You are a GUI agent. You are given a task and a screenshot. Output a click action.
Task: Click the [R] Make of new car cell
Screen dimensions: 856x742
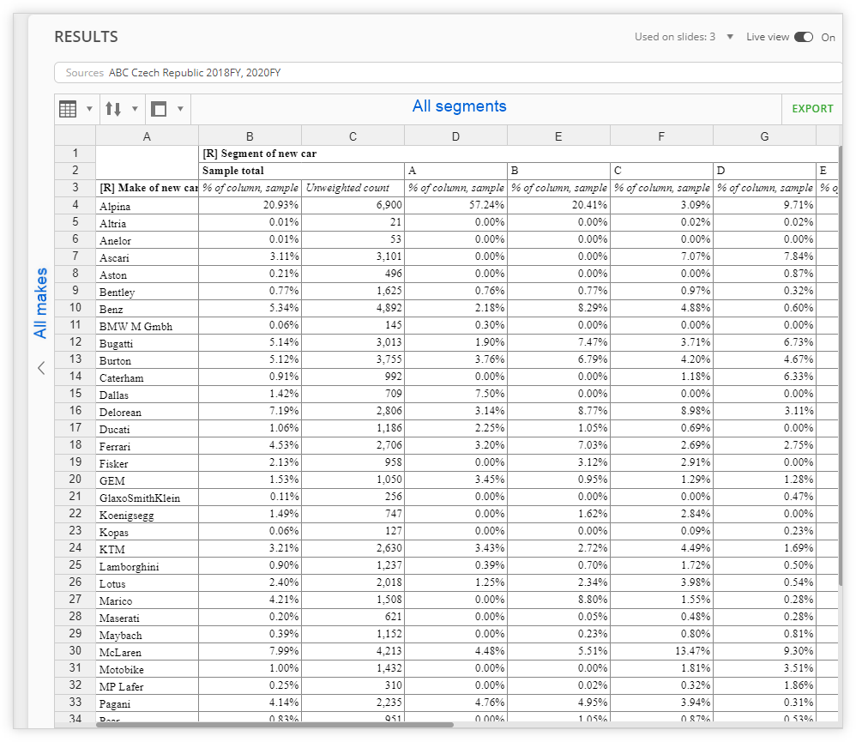tap(148, 188)
